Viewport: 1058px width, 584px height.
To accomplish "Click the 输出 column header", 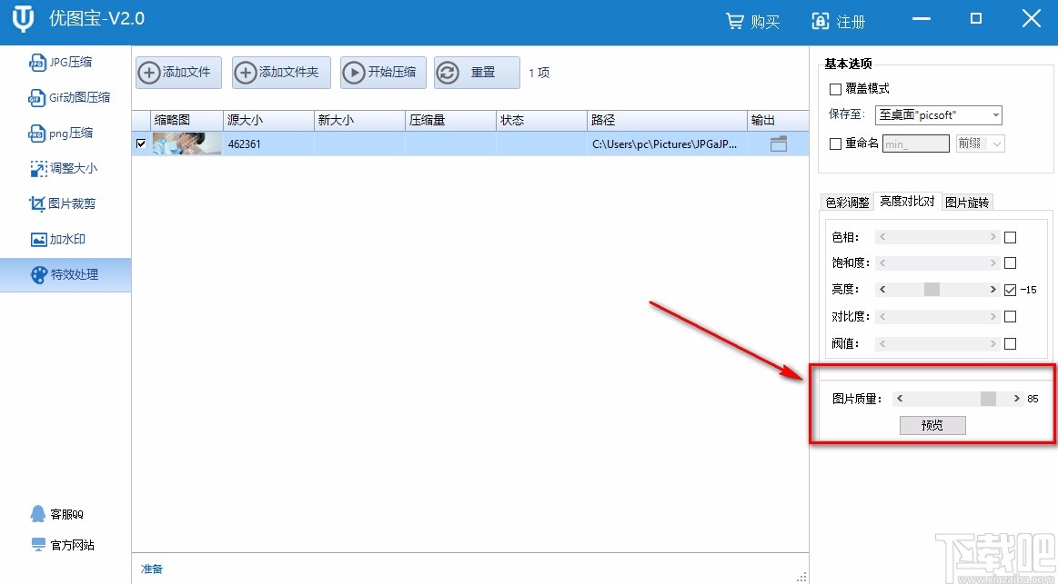I will (x=778, y=120).
